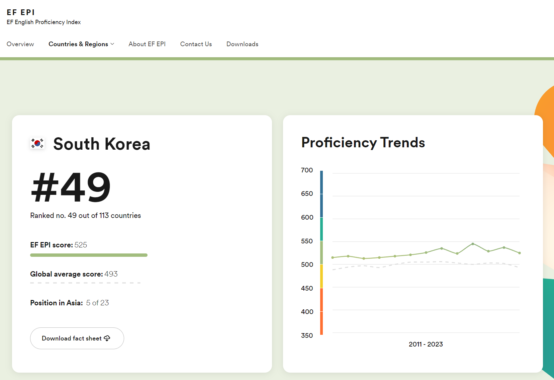Expand the Countries & Regions menu
This screenshot has width=554, height=380.
(x=81, y=44)
